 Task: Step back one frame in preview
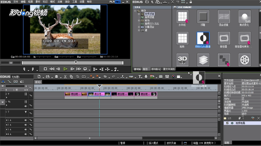coord(58,69)
